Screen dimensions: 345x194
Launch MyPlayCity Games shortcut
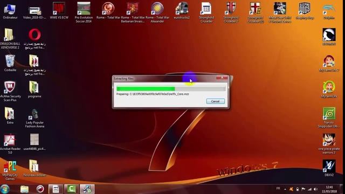point(10,170)
